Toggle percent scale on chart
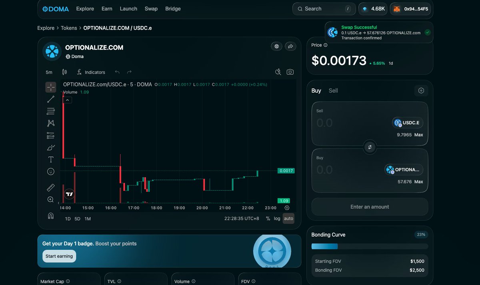This screenshot has height=285, width=480. click(x=268, y=219)
